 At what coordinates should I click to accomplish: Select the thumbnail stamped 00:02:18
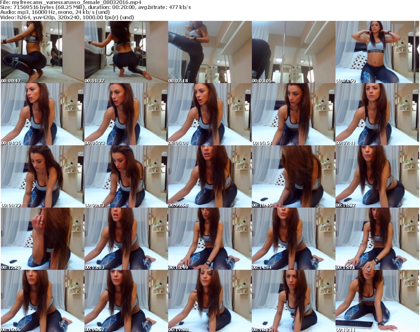tap(210, 52)
